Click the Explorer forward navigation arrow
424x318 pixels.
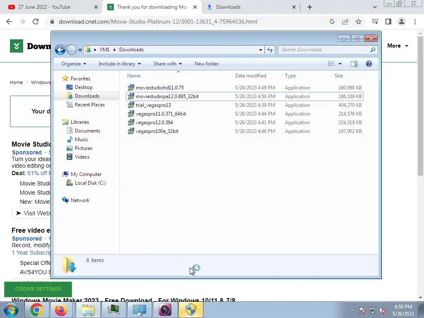click(x=72, y=50)
